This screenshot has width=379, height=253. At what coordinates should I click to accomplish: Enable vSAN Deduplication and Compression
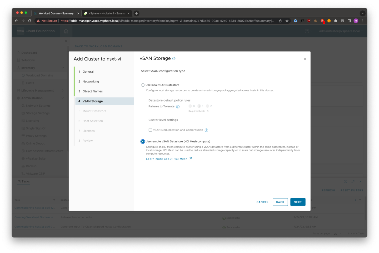tap(150, 130)
